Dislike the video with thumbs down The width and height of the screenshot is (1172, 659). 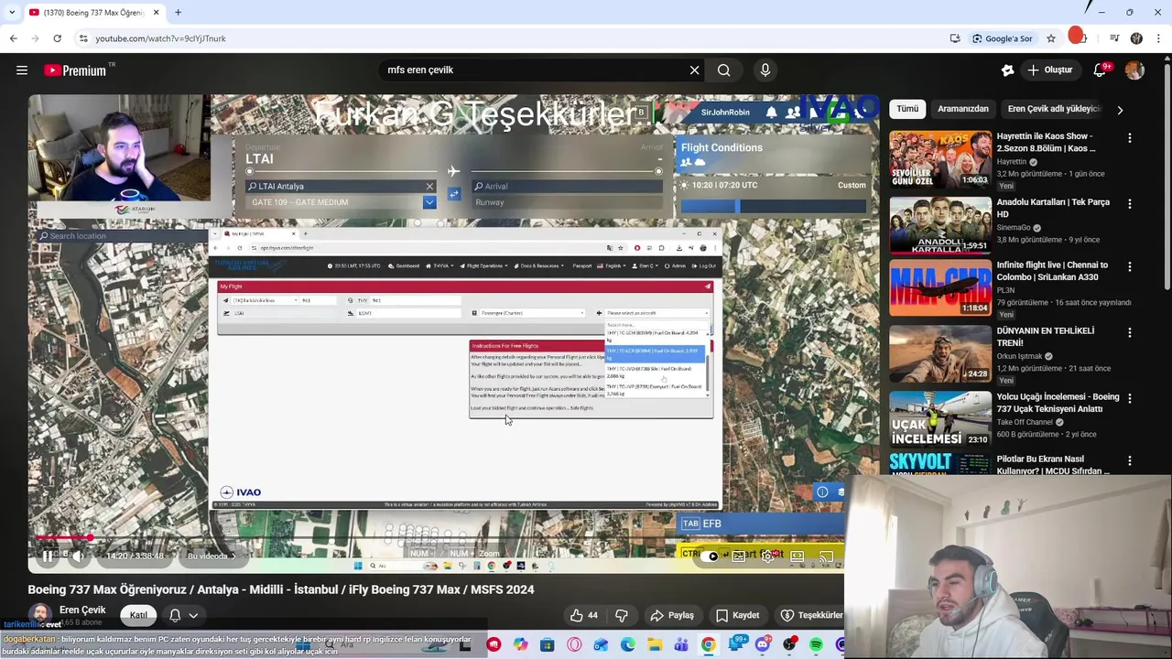tap(622, 615)
